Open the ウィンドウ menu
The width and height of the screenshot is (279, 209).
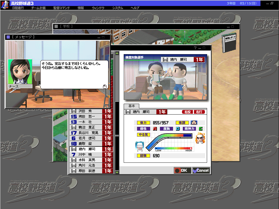(98, 8)
